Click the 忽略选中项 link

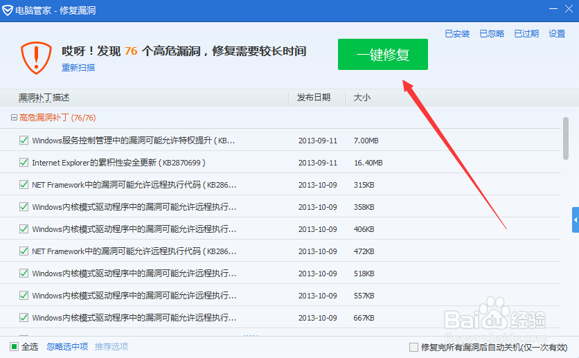pyautogui.click(x=67, y=346)
